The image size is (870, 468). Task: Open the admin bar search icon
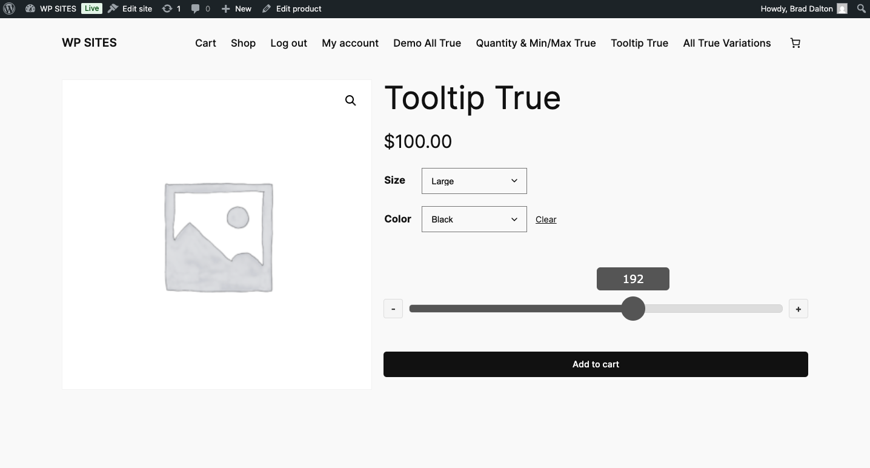861,8
